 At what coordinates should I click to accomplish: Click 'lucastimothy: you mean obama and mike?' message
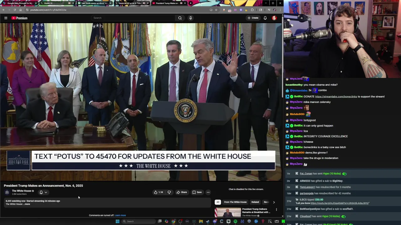click(311, 85)
